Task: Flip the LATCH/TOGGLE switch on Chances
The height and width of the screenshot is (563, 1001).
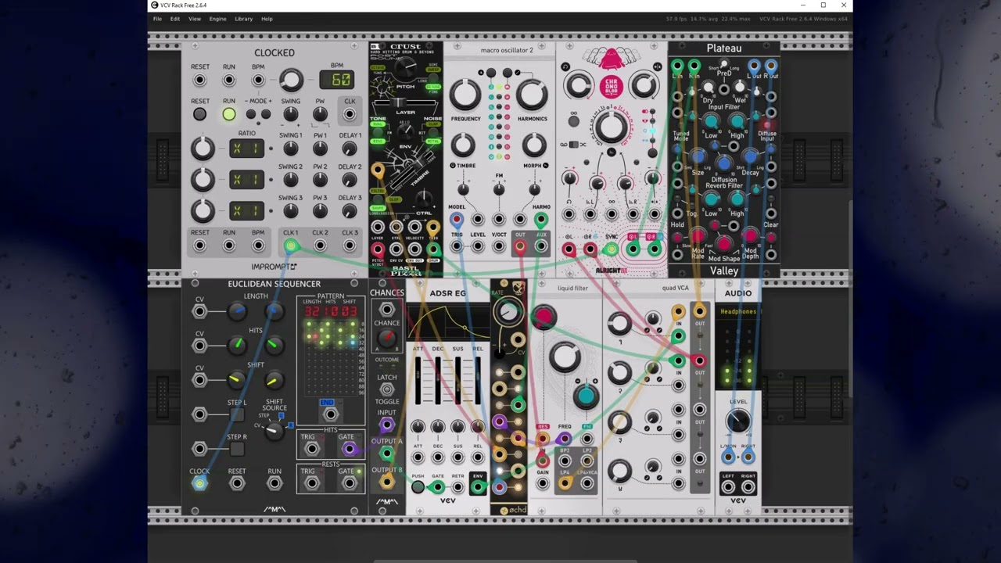Action: pos(386,389)
